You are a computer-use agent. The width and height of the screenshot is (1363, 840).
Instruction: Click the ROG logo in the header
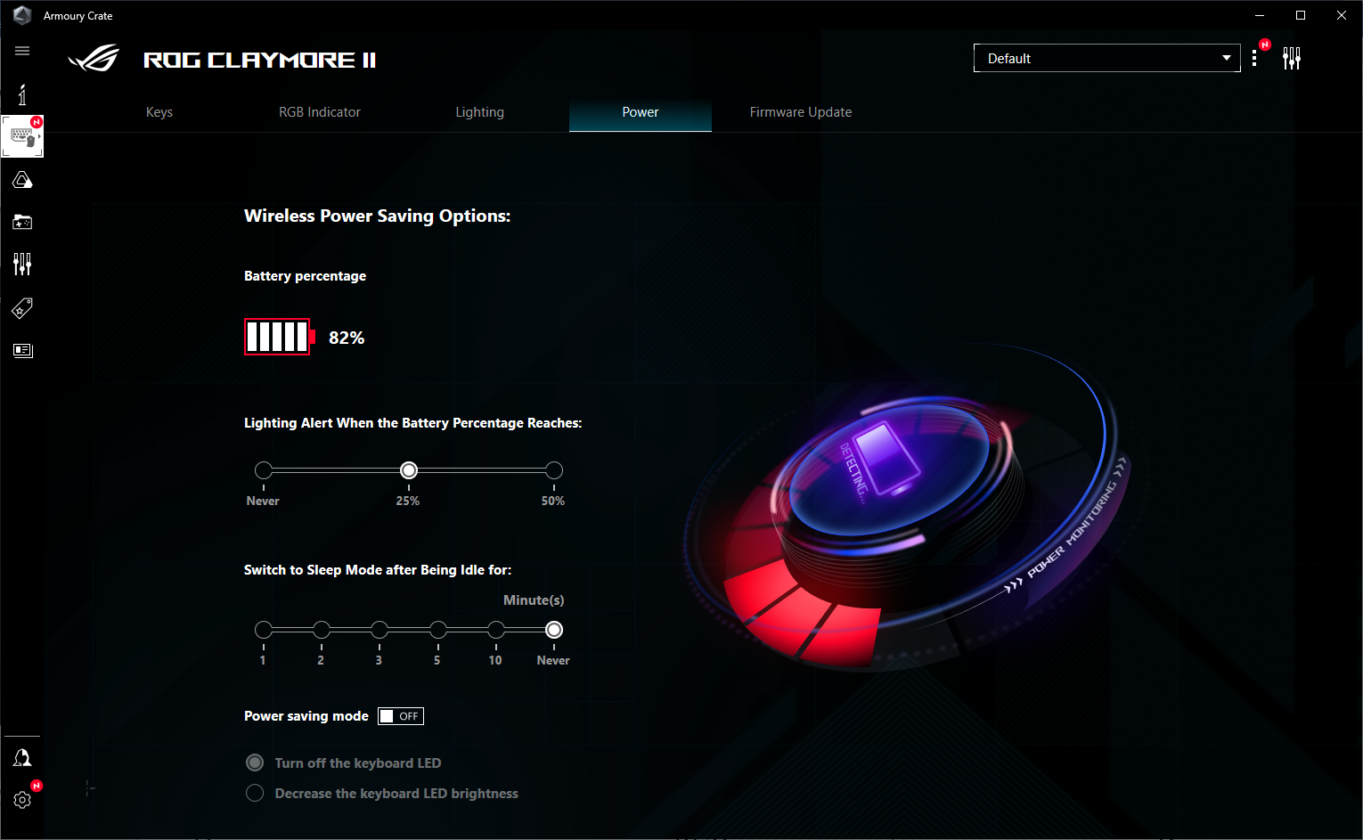point(94,59)
